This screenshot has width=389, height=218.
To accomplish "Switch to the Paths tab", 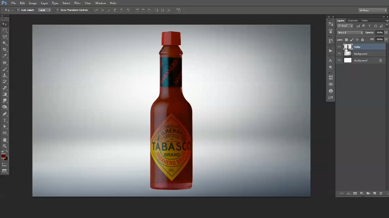I will [364, 21].
